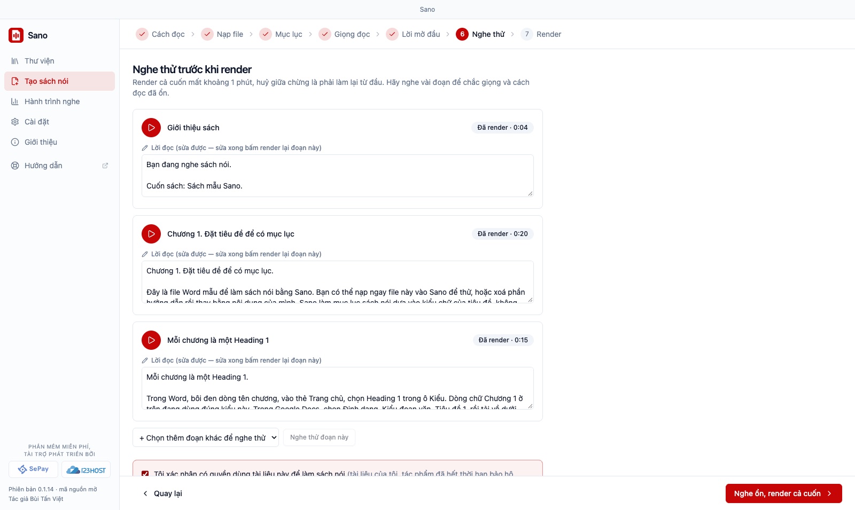
Task: Grab resize handle of Giới thiệu sách text box
Action: pyautogui.click(x=530, y=193)
